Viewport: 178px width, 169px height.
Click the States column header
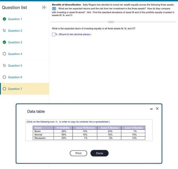[43, 128]
